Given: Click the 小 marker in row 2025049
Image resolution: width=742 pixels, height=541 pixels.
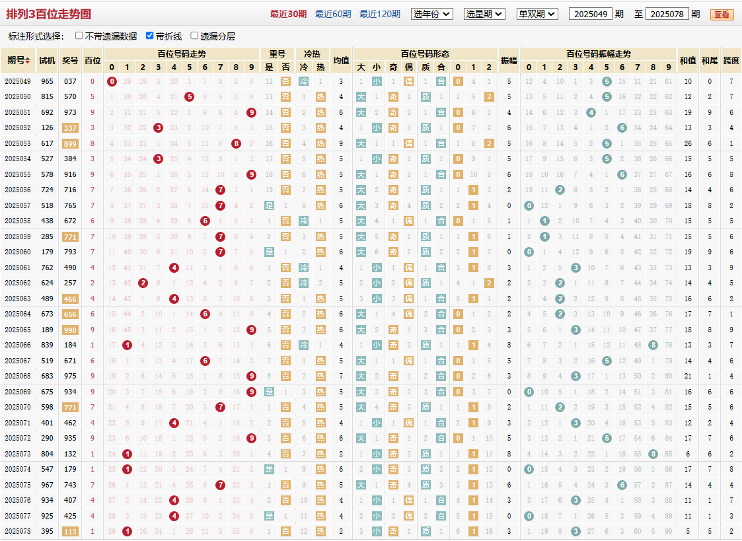Looking at the screenshot, I should 377,81.
